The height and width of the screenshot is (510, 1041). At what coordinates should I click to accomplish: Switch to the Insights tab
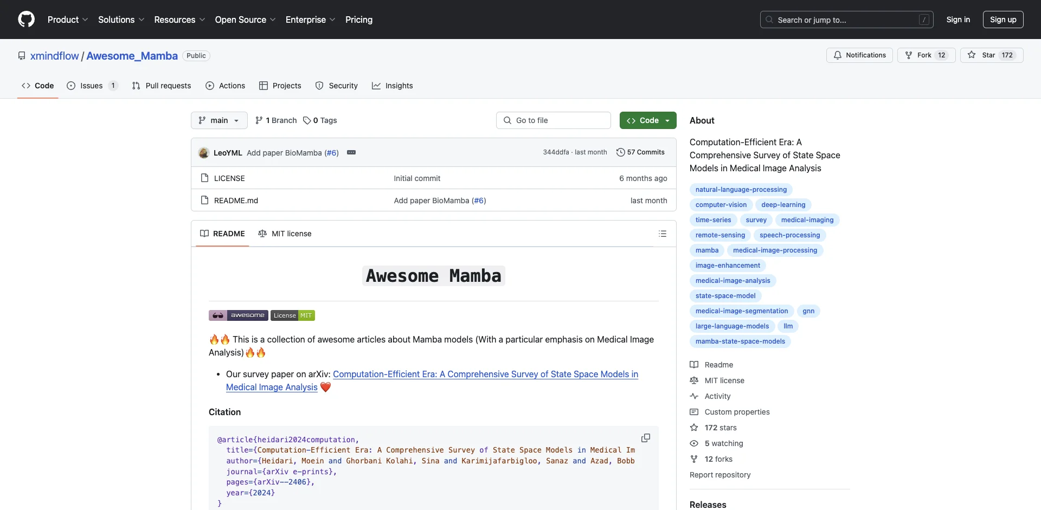pos(393,86)
